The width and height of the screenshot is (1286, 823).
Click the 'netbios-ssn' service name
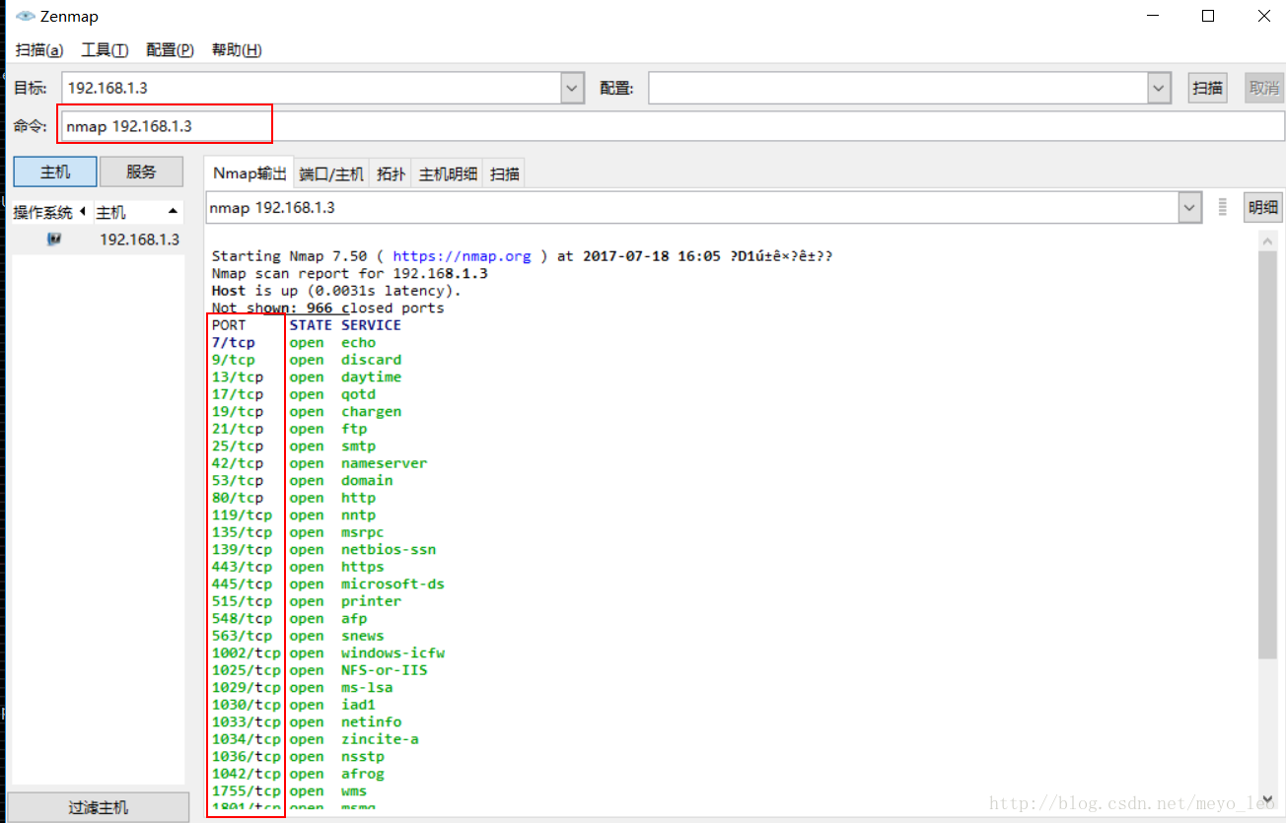389,550
